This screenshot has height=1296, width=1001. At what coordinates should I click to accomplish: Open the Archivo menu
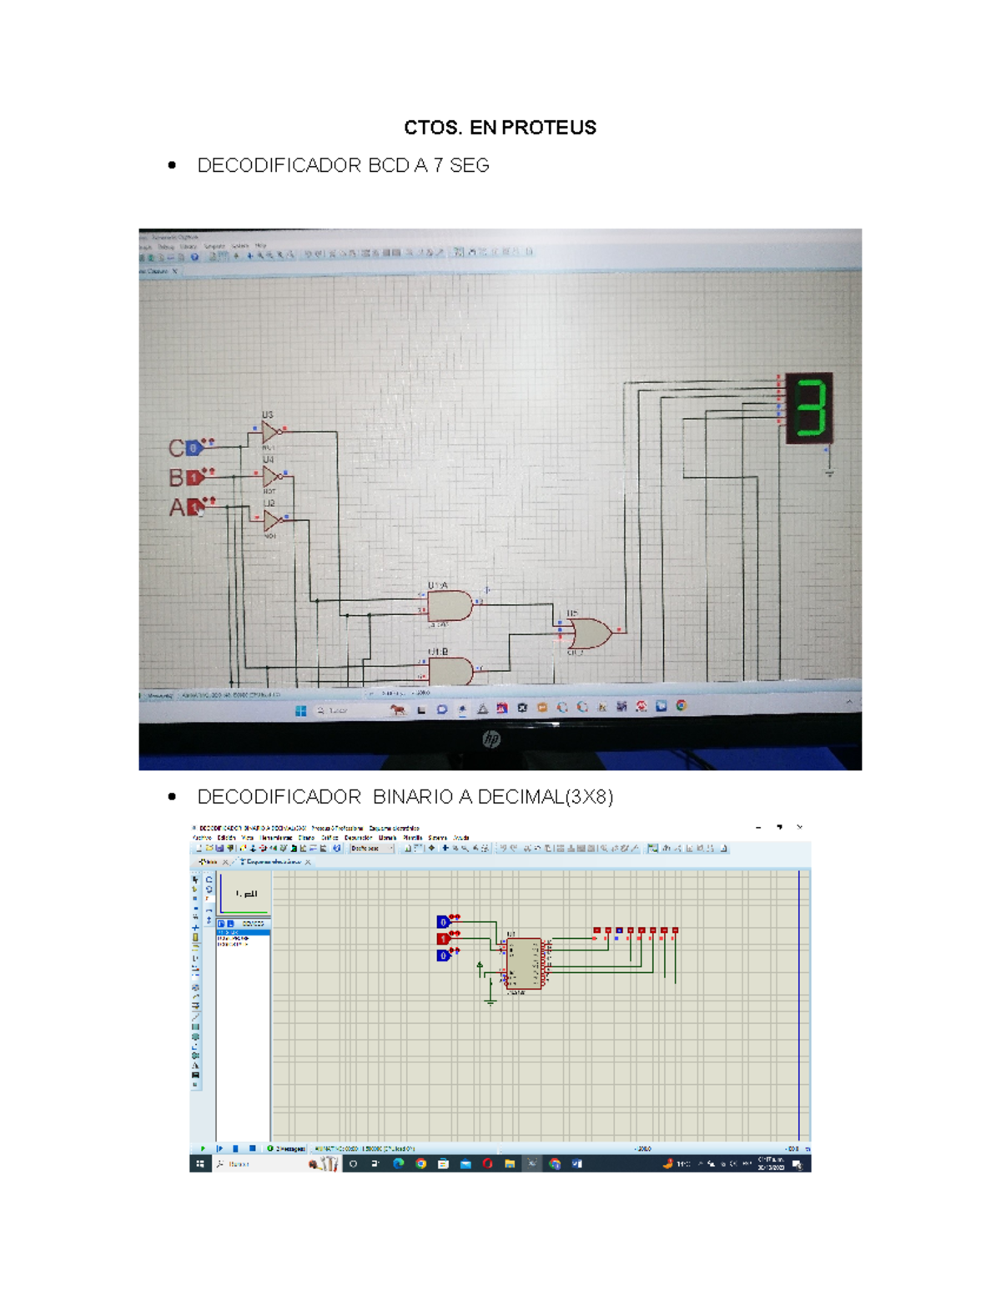pyautogui.click(x=202, y=838)
